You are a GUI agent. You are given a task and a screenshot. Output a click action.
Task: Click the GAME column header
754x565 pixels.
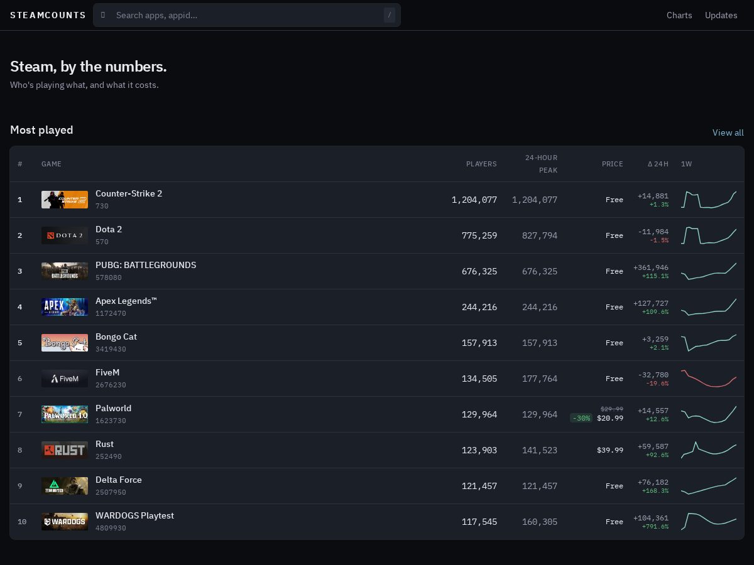click(x=52, y=164)
